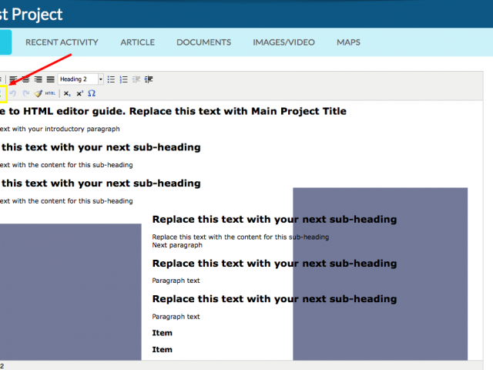The width and height of the screenshot is (493, 370).
Task: Switch to the Maps tab
Action: [348, 42]
